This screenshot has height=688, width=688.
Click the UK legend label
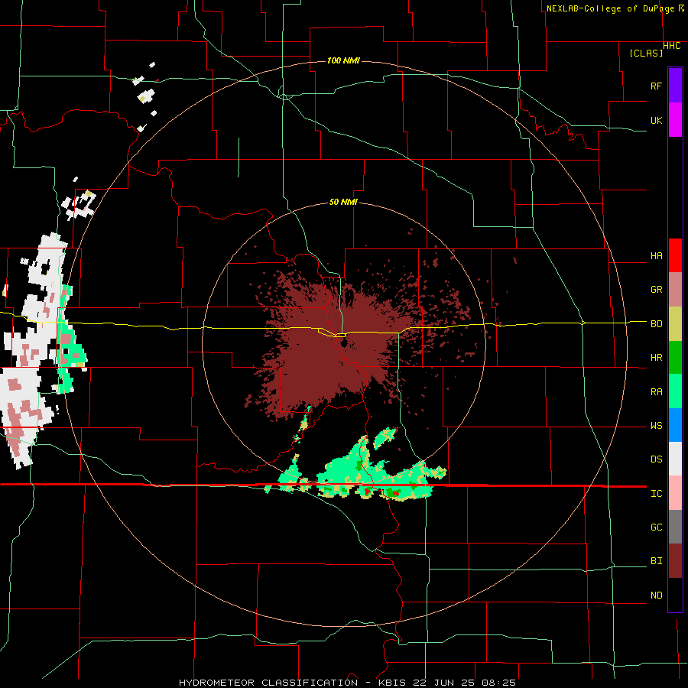656,121
